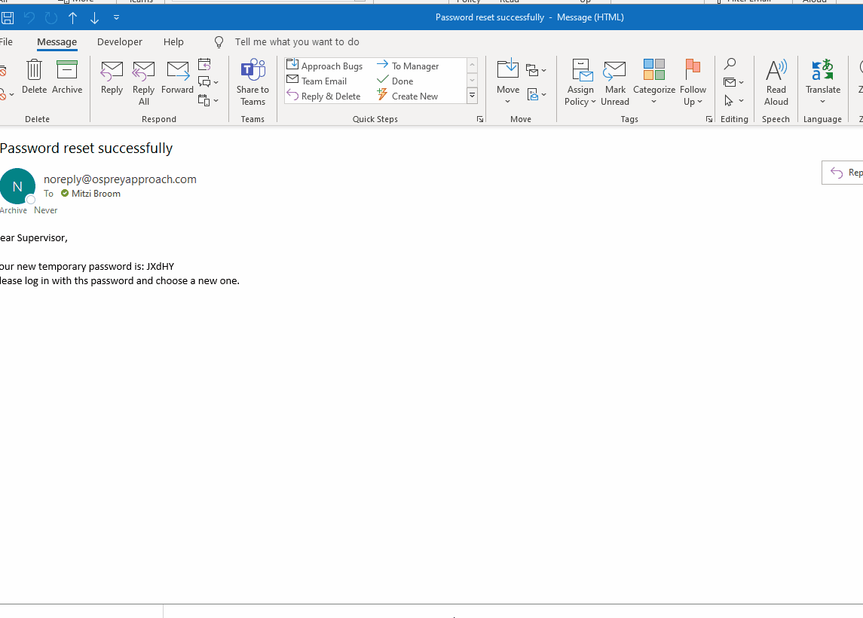
Task: Click the sender avatar with letter N
Action: click(x=17, y=186)
